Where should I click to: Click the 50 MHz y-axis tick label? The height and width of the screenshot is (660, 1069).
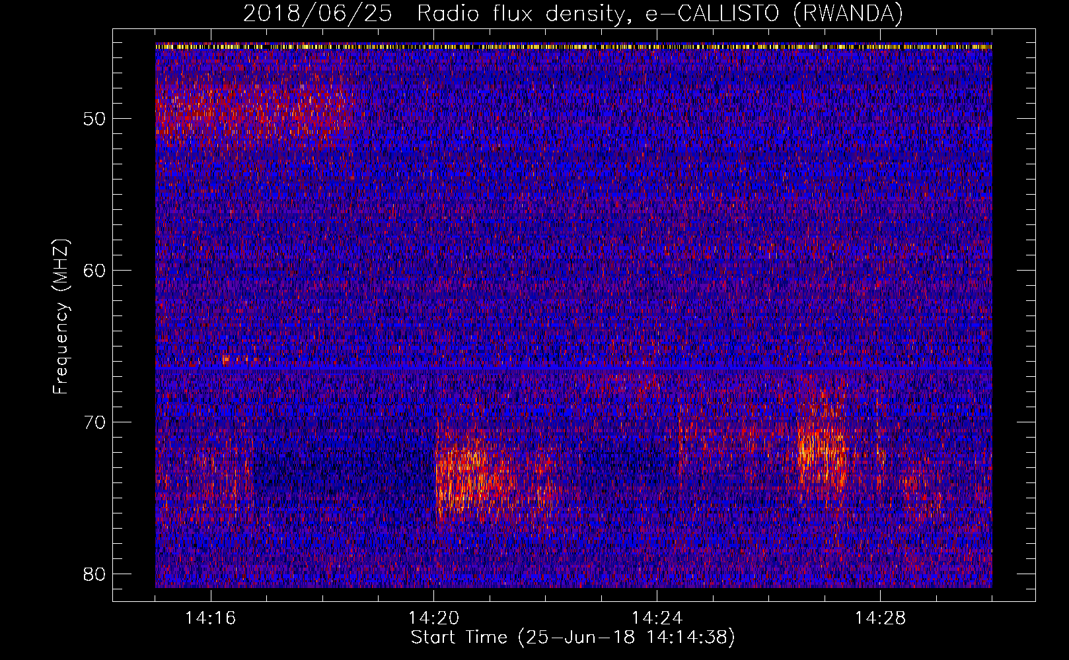(94, 119)
